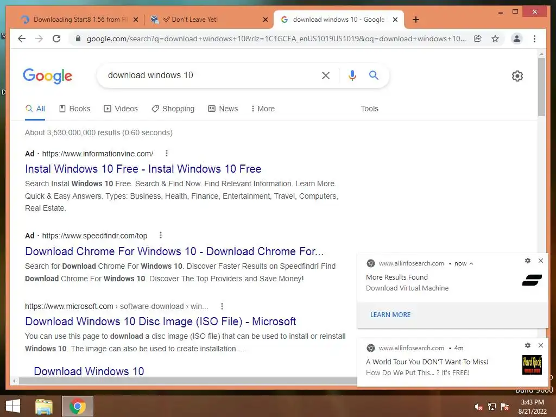Open the 'Download Windows 10' sub-link
Viewport: 556px width, 417px height.
click(x=89, y=371)
